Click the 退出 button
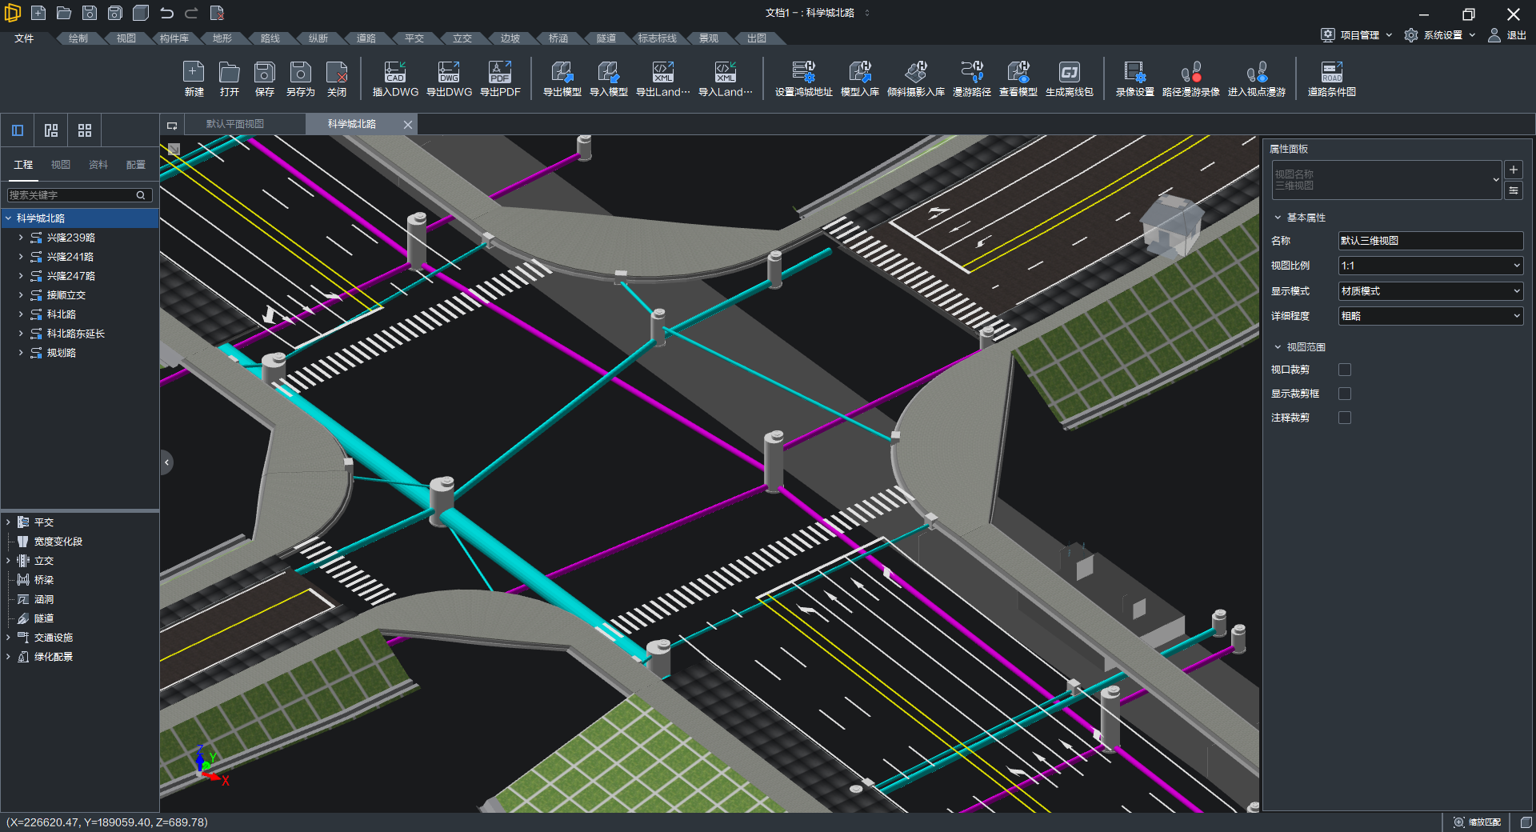Screen dimensions: 1536x832 [x=1507, y=35]
